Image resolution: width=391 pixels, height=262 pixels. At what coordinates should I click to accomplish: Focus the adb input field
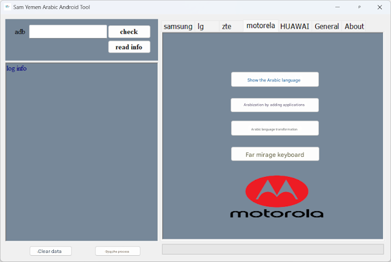click(68, 31)
